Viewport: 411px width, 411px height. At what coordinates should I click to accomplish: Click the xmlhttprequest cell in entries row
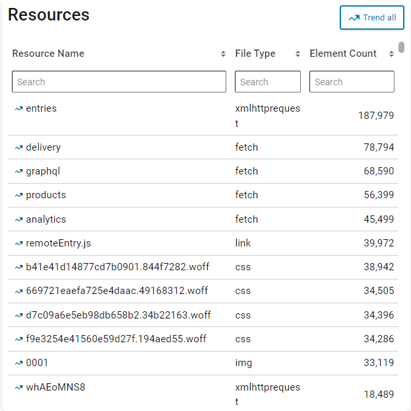point(268,116)
